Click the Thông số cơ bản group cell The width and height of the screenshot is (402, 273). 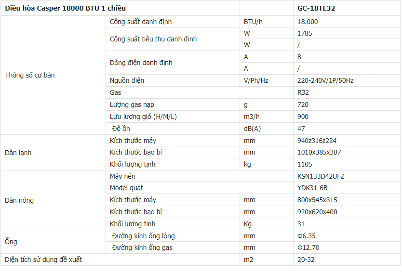pos(30,75)
